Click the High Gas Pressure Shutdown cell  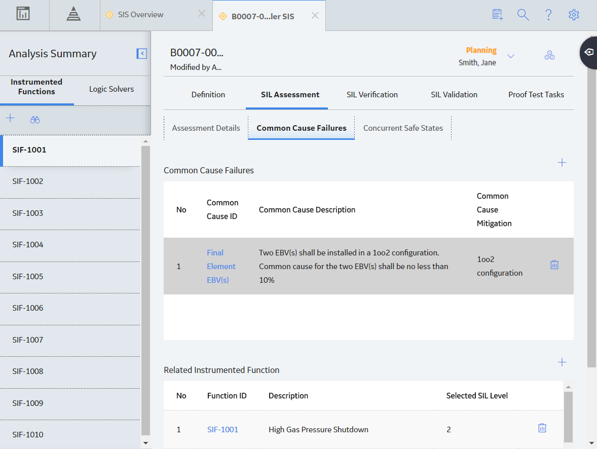(318, 430)
